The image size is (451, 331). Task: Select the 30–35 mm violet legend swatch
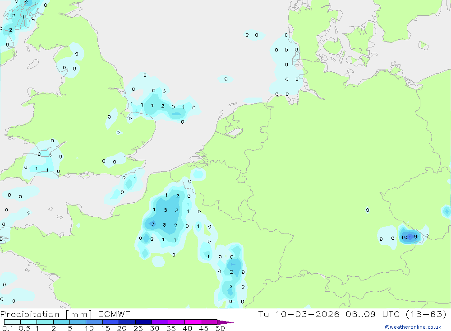[x=160, y=322]
